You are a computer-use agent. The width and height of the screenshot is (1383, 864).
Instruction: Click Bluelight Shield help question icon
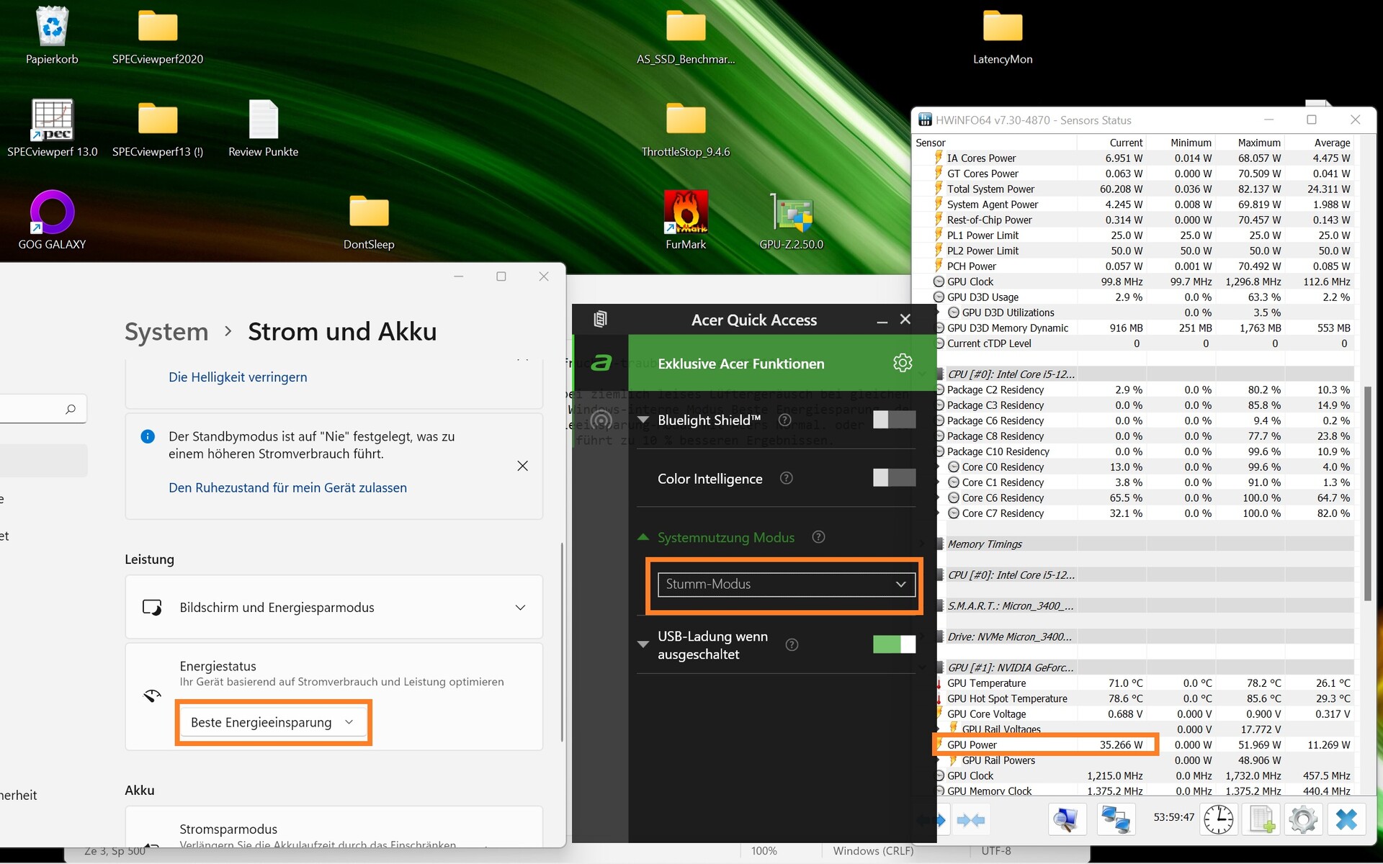click(785, 420)
